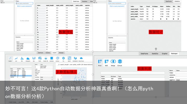Open the trendline dropdown in Grapher
187x104 pixels.
pyautogui.click(x=46, y=77)
